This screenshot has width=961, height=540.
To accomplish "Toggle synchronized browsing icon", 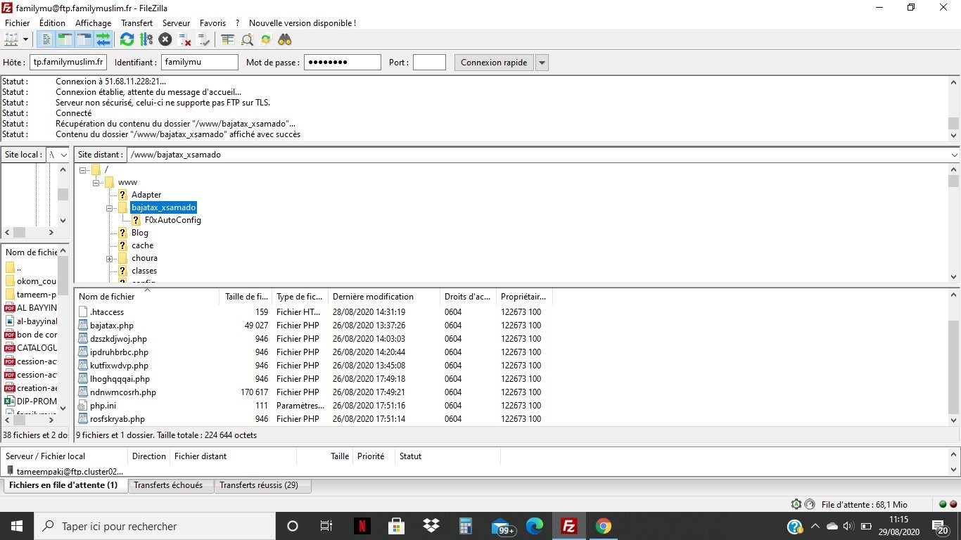I will click(266, 39).
